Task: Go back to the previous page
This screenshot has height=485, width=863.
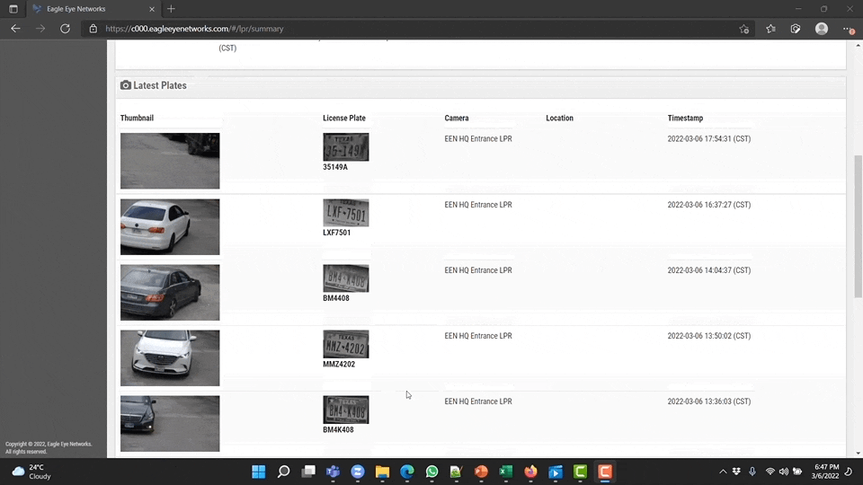Action: click(15, 29)
